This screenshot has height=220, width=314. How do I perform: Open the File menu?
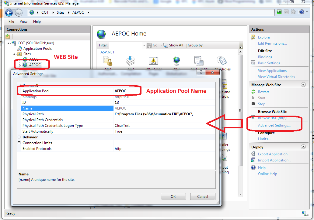tap(11, 21)
